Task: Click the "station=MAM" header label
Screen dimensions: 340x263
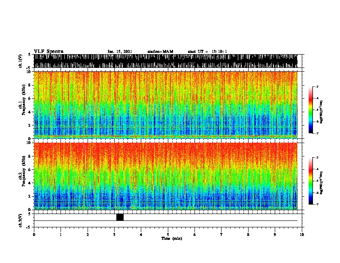Action: point(160,52)
